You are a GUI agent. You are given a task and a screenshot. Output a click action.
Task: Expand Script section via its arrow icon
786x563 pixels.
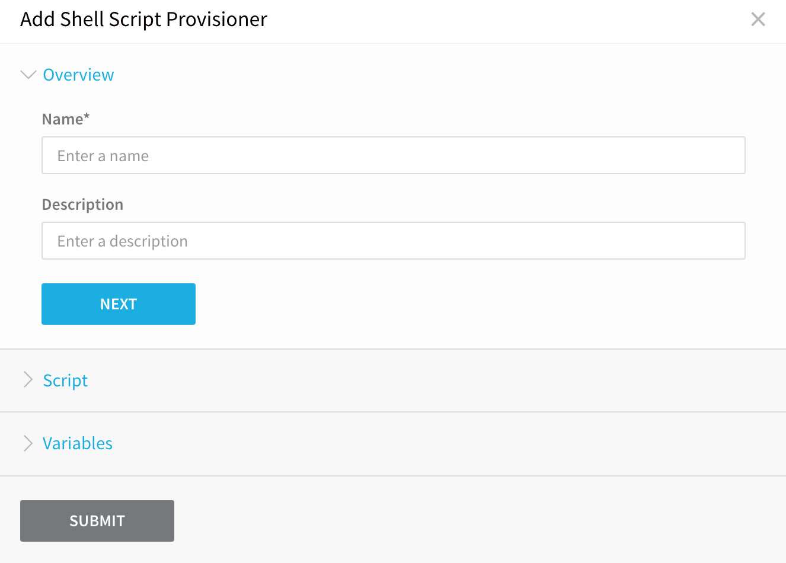[x=28, y=380]
